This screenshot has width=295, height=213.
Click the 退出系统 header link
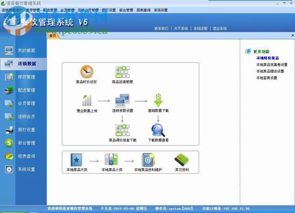pyautogui.click(x=220, y=28)
